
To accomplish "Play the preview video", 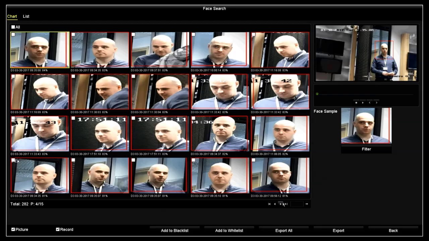I will coord(363,103).
